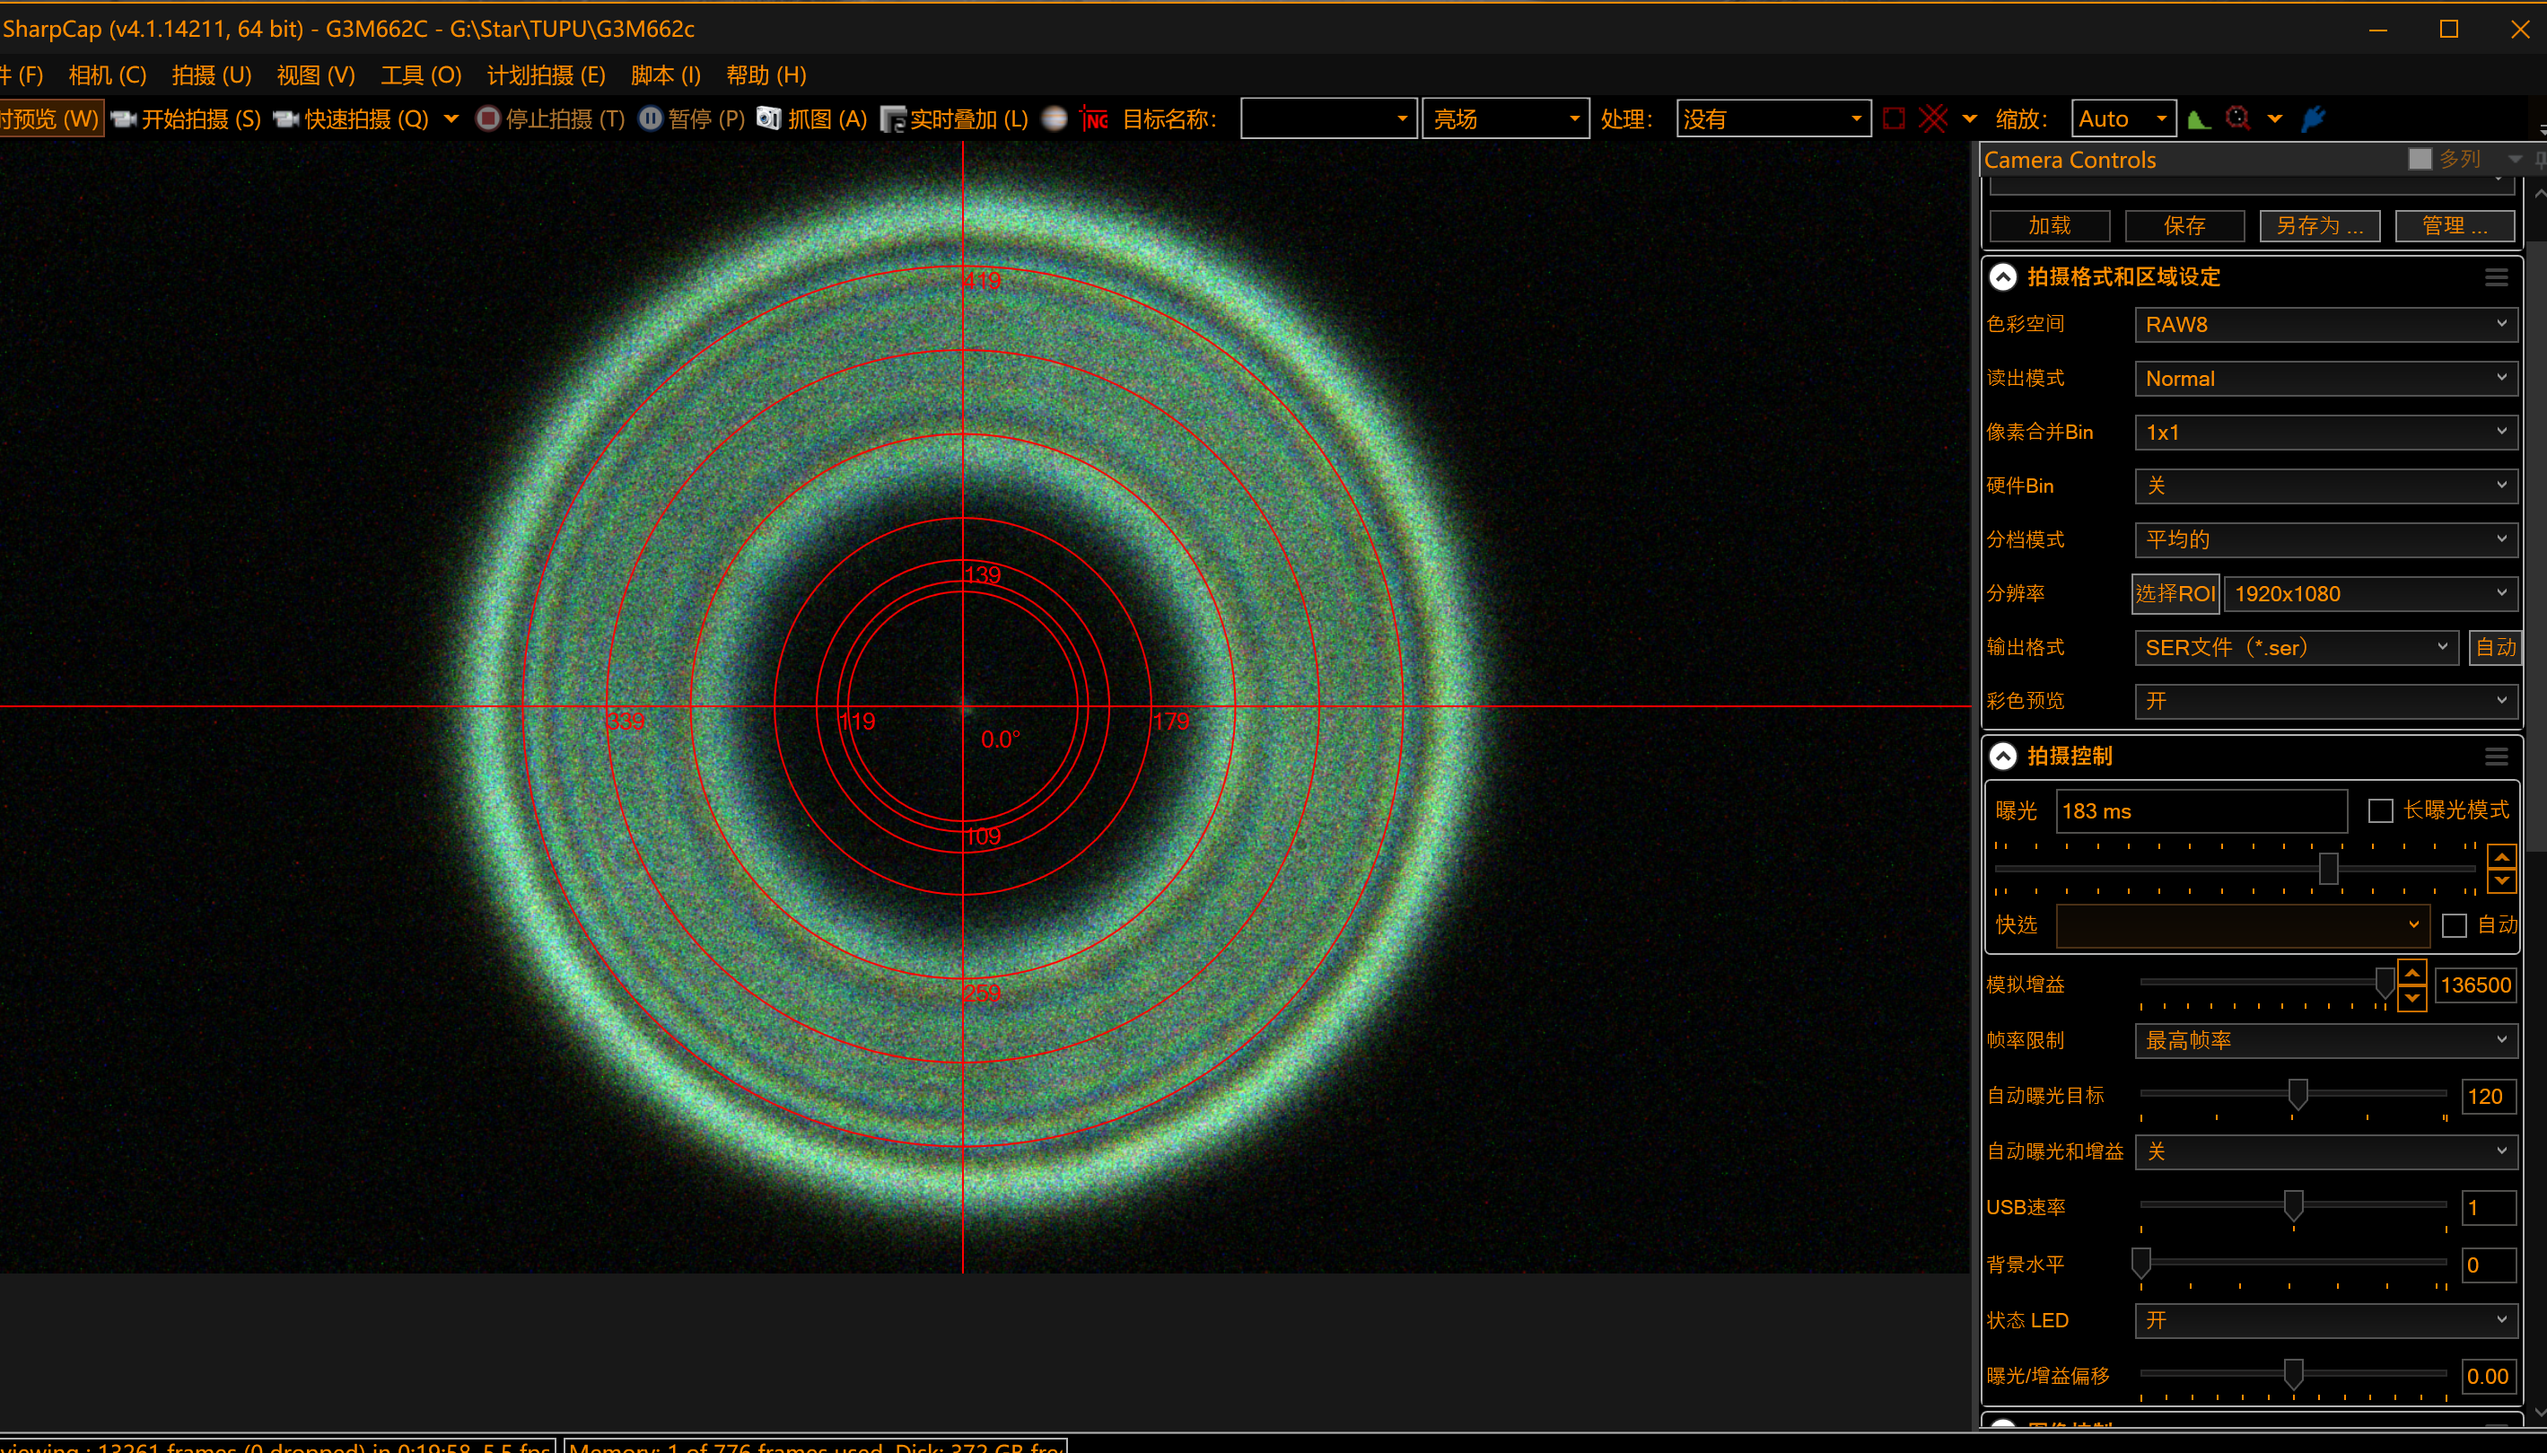Click the 抓图 (A) snapshot button

(x=811, y=118)
